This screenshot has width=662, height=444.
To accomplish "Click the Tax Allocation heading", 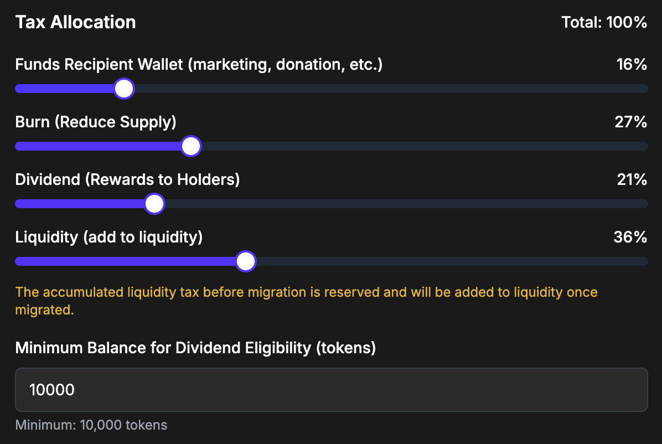I will coord(76,23).
